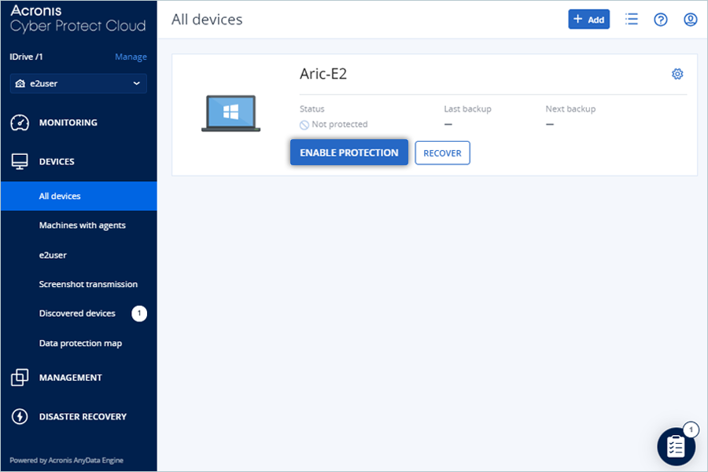The width and height of the screenshot is (708, 472).
Task: Open the user account profile icon
Action: [x=691, y=20]
